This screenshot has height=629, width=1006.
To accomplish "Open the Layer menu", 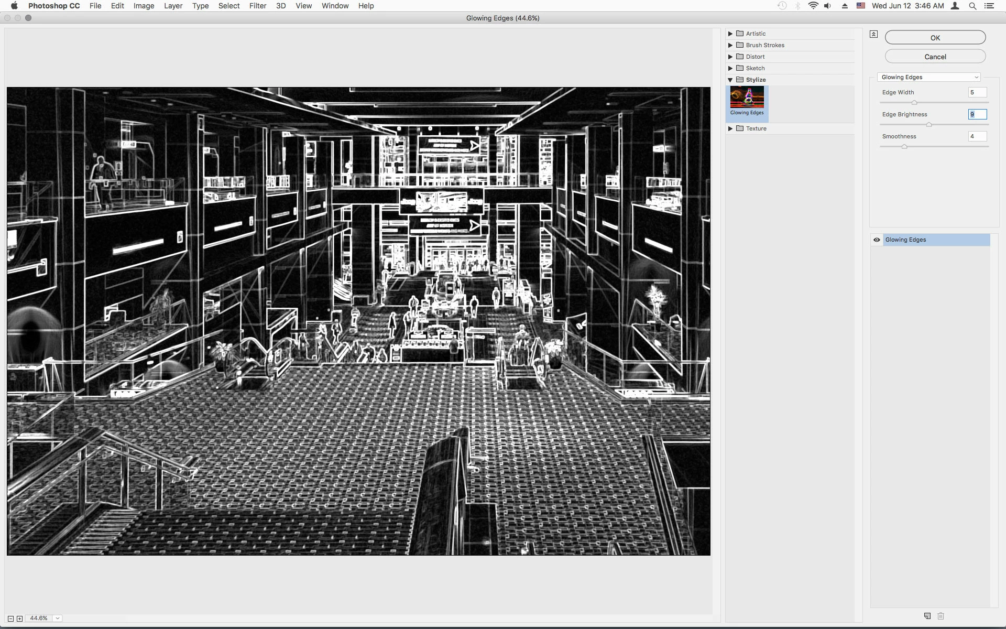I will coord(173,6).
